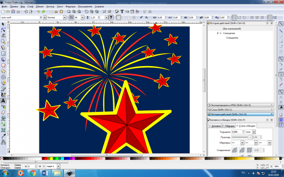284x177 pixels.
Task: Open the Объект menu
Action: [40, 7]
